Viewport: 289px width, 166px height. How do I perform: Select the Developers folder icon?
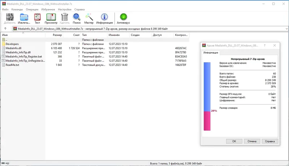pyautogui.click(x=4, y=44)
